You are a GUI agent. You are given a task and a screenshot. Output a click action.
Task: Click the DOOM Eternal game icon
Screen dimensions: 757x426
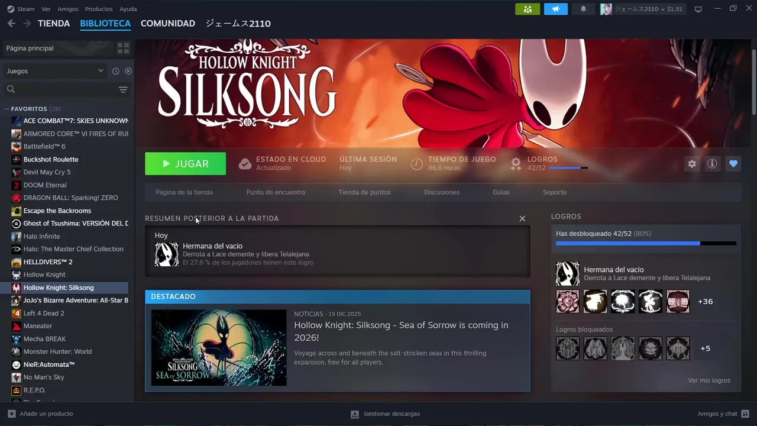point(17,185)
